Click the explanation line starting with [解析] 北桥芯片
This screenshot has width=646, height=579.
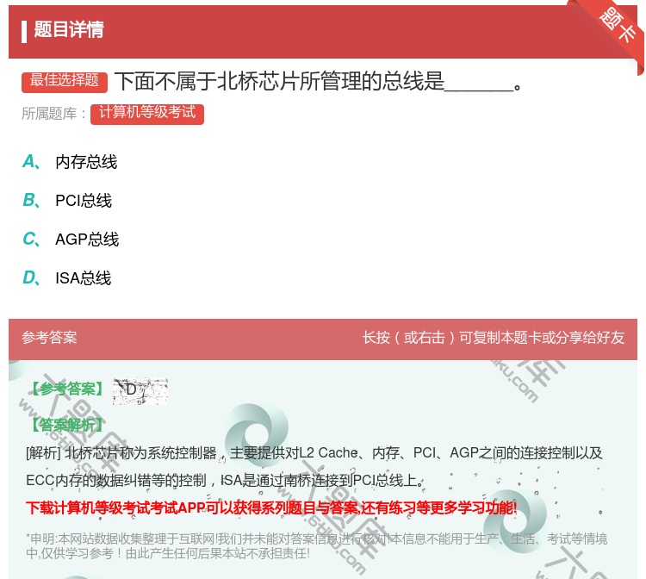click(x=314, y=453)
